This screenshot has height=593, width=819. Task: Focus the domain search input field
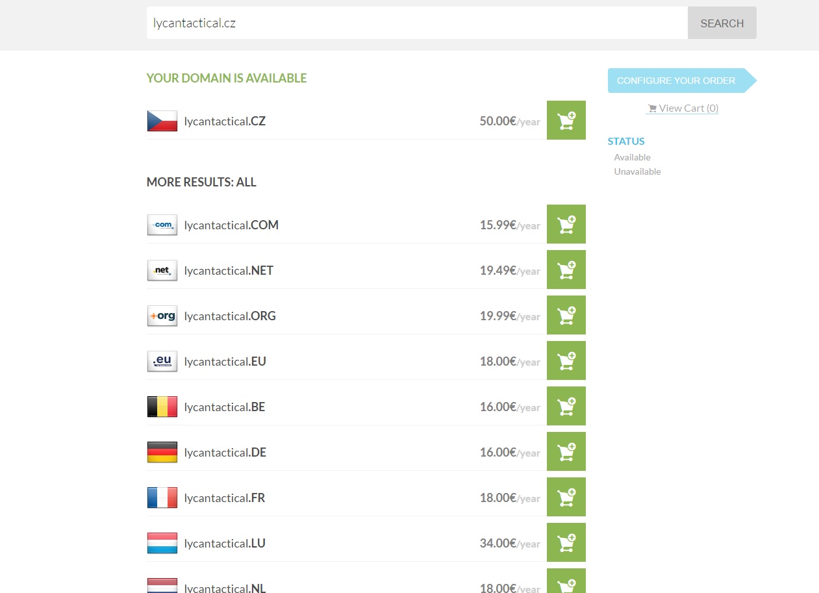coord(417,23)
